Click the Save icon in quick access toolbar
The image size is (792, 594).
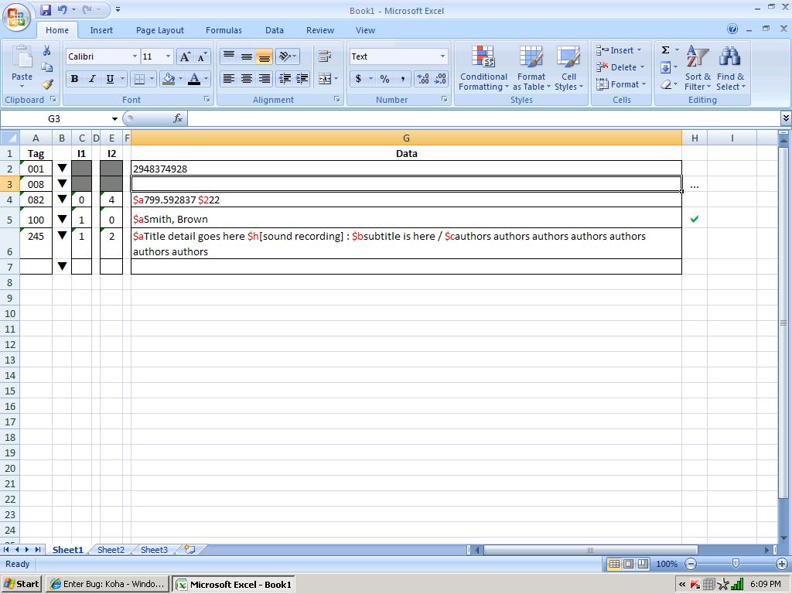click(x=46, y=10)
